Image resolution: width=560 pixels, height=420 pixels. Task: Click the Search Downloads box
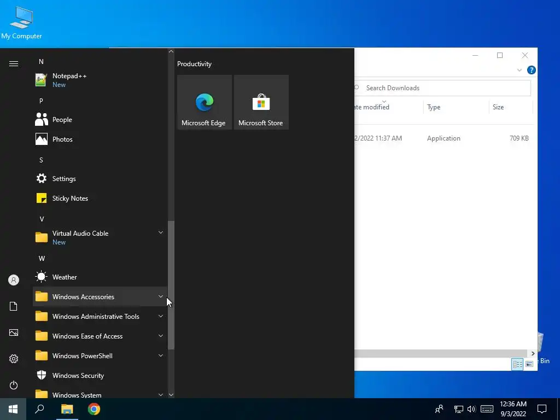[x=443, y=88]
